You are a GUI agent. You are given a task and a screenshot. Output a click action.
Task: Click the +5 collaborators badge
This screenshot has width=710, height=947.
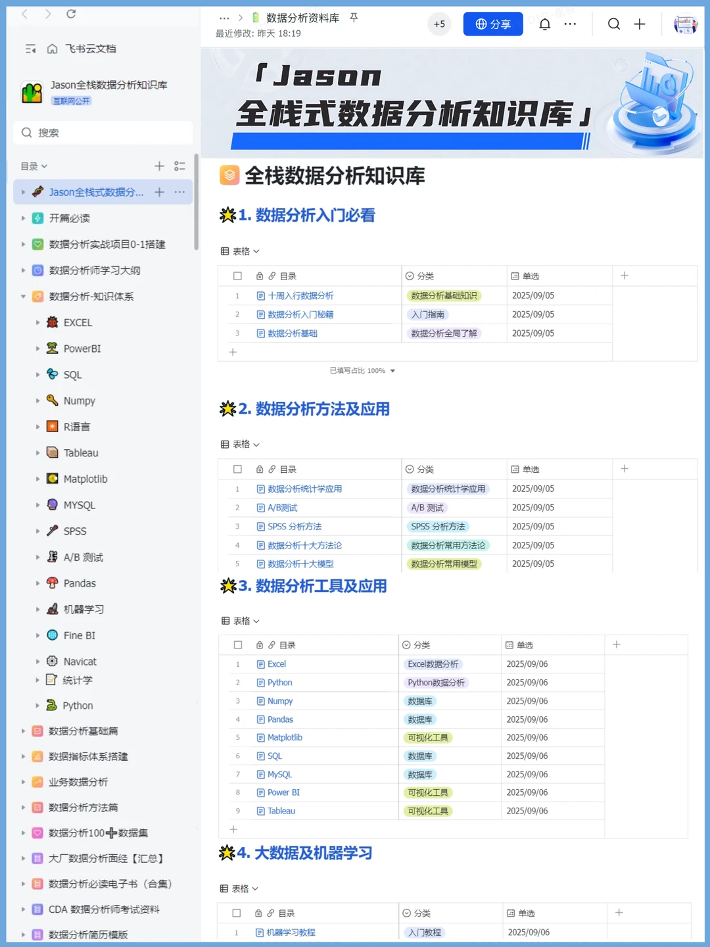pyautogui.click(x=439, y=24)
